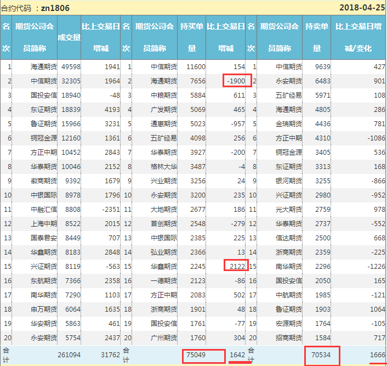Select 大地期货 in long position ranking
The image size is (387, 366).
pos(164,210)
